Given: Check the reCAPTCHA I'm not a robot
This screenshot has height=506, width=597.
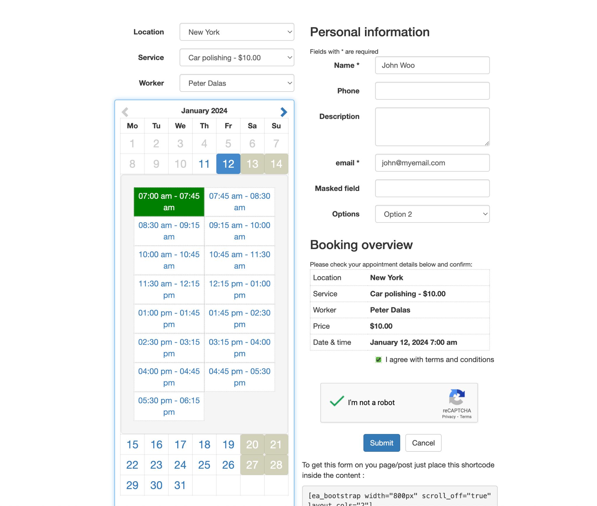Looking at the screenshot, I should pyautogui.click(x=336, y=402).
